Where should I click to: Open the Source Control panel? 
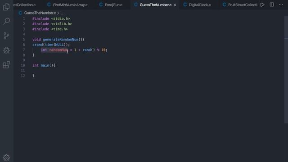[x=6, y=36]
